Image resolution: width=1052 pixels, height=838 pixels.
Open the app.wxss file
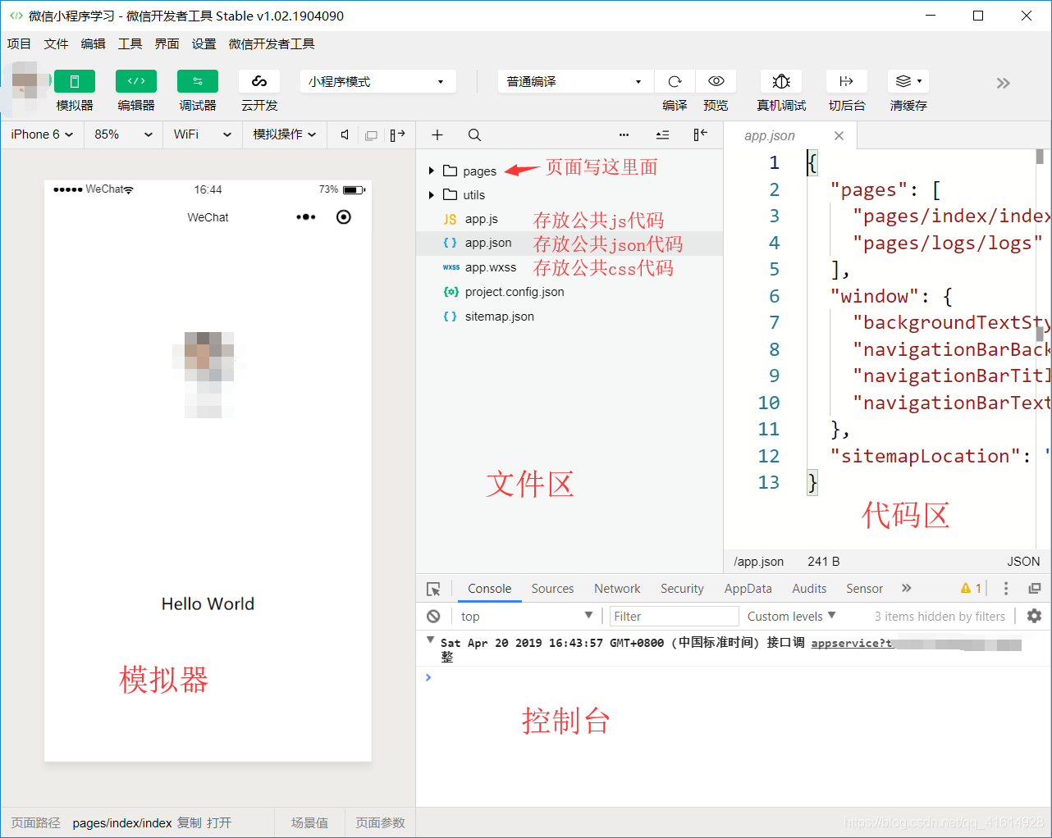point(491,267)
